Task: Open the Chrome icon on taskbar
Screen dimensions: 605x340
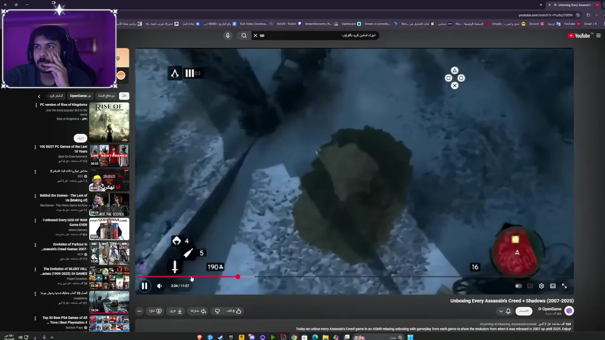Action: coord(294,337)
